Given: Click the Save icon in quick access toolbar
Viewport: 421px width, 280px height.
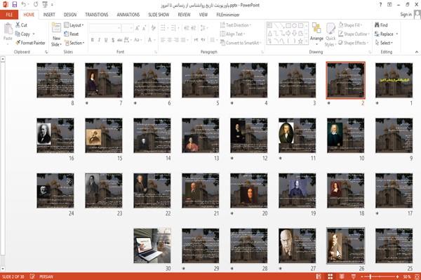Looking at the screenshot, I should coord(15,5).
